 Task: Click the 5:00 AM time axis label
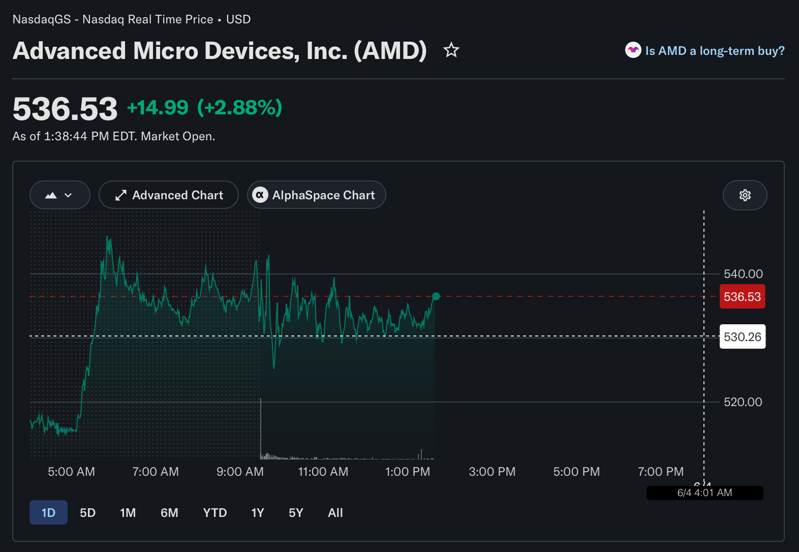(71, 472)
